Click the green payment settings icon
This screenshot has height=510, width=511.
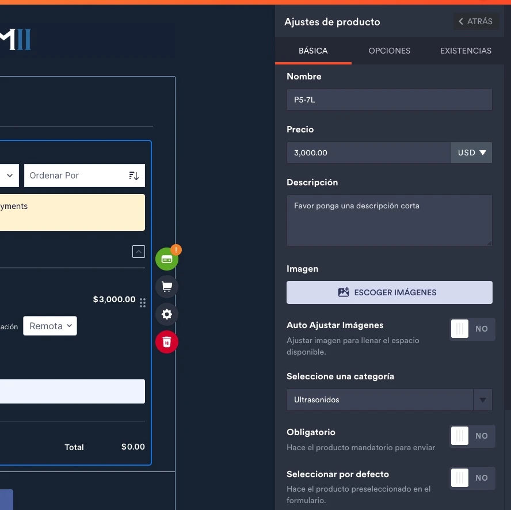click(167, 260)
